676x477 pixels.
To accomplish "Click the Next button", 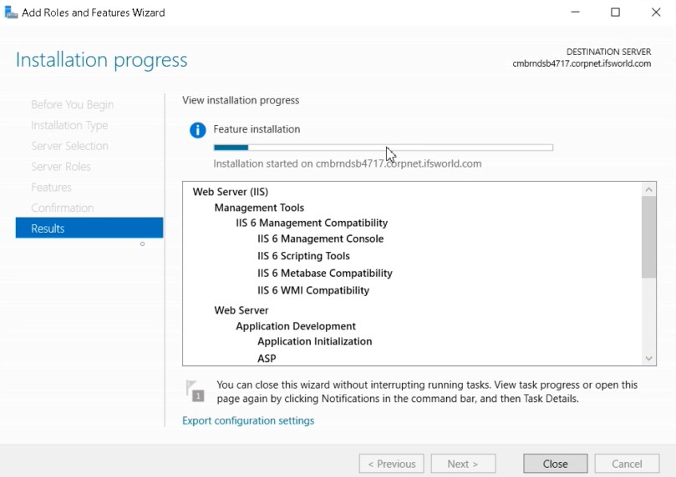I will pyautogui.click(x=463, y=464).
